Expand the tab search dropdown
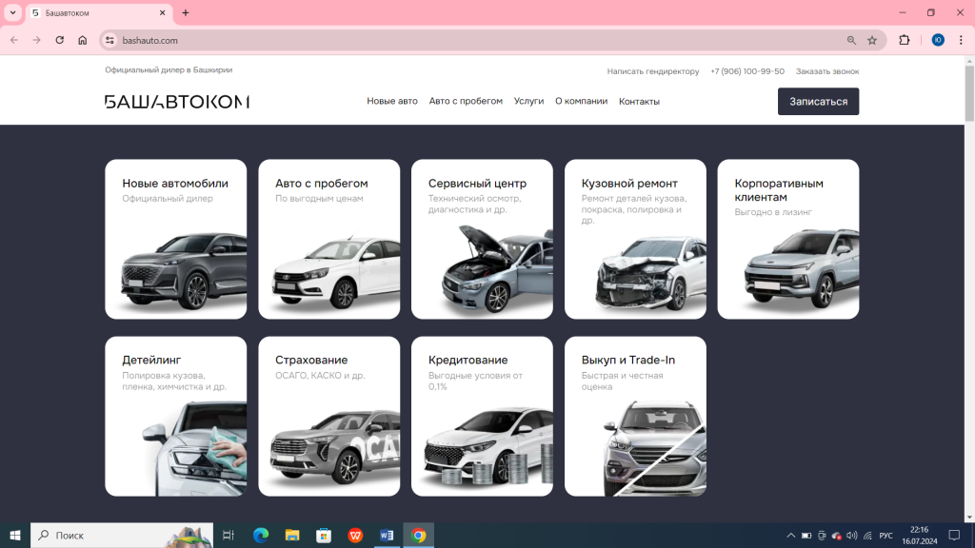 pos(12,12)
